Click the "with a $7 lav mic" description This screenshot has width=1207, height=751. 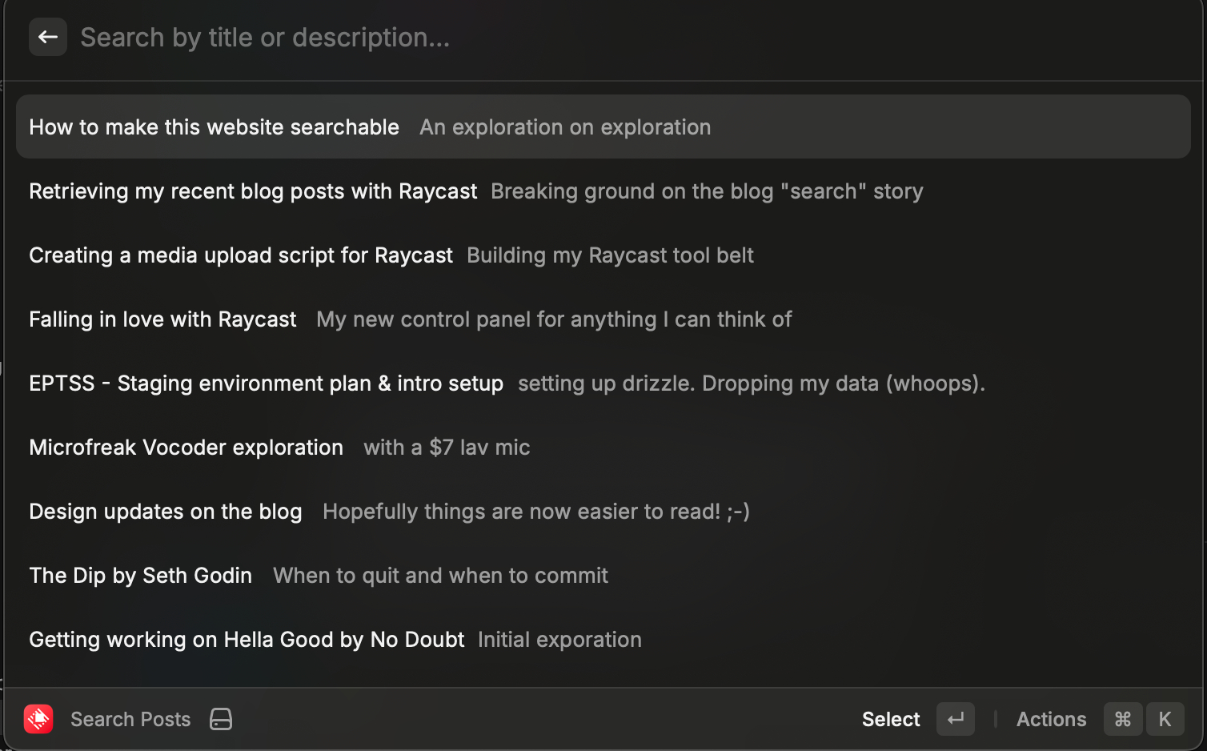click(447, 448)
